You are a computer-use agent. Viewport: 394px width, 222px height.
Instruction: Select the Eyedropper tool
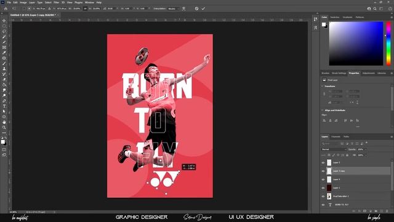[x=4, y=52]
